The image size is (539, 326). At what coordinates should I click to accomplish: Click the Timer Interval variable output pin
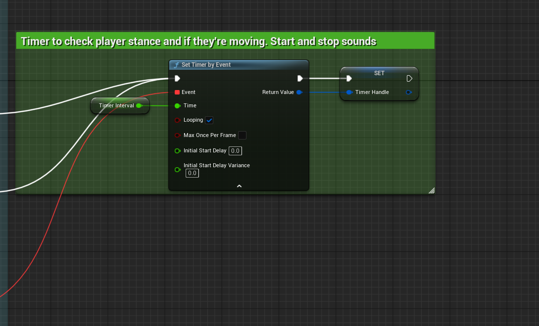click(139, 105)
